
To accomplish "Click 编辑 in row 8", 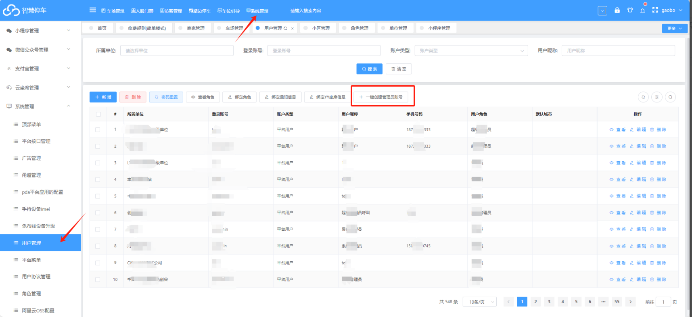I will (x=638, y=246).
